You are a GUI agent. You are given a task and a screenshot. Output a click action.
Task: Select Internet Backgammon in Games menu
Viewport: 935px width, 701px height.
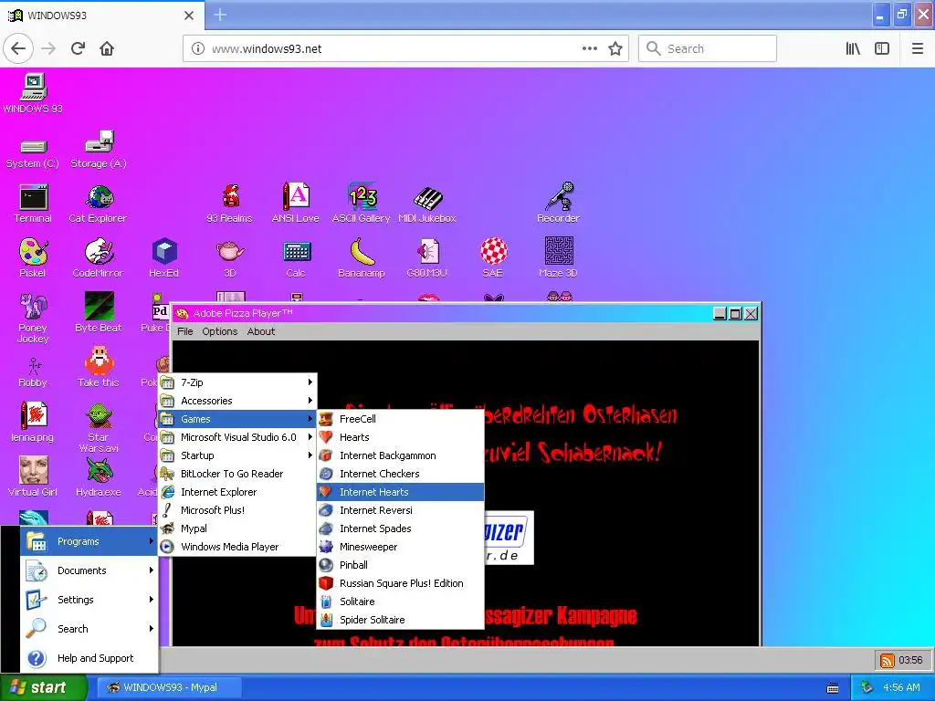[400, 455]
